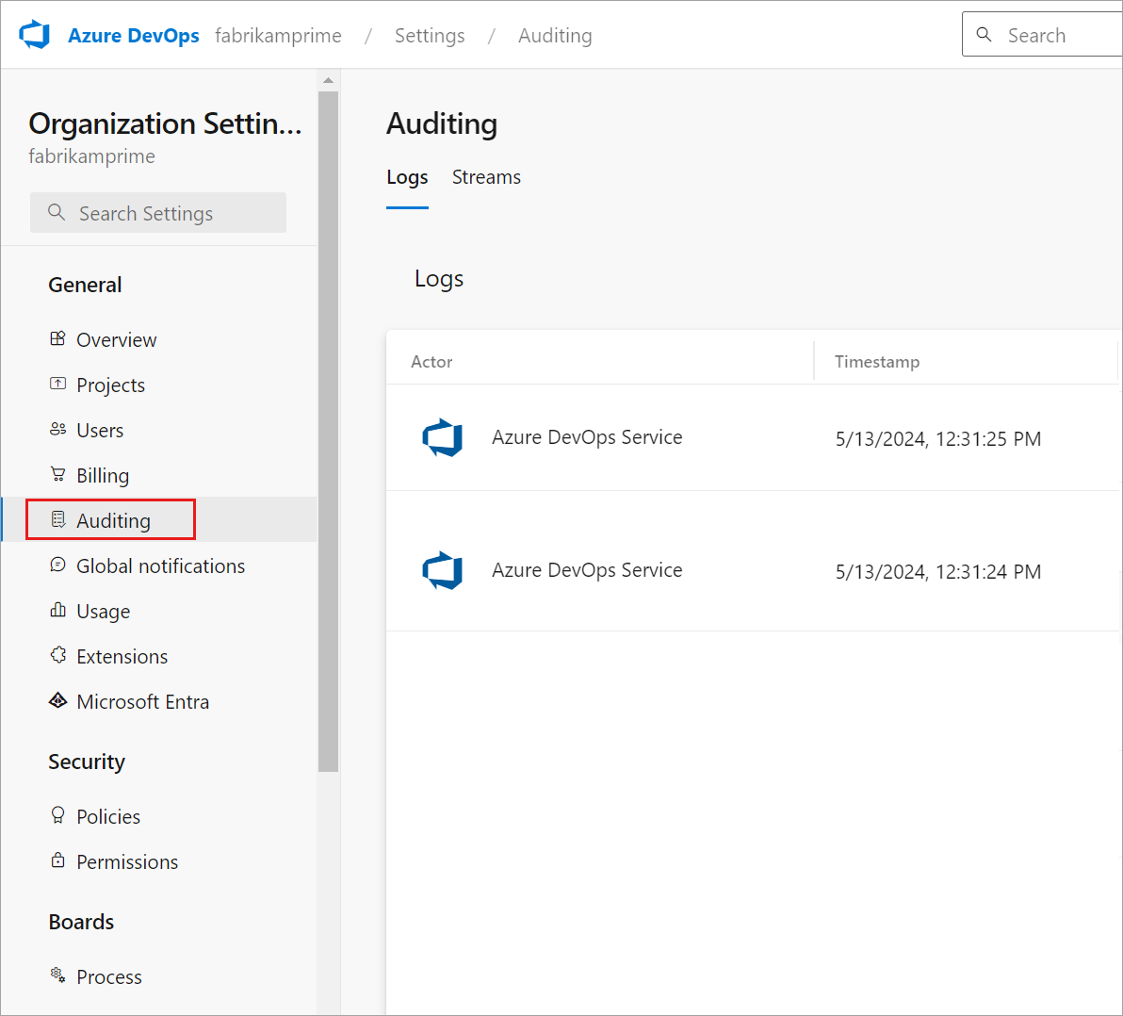Viewport: 1123px width, 1016px height.
Task: Open Billing via its cart icon
Action: (57, 474)
